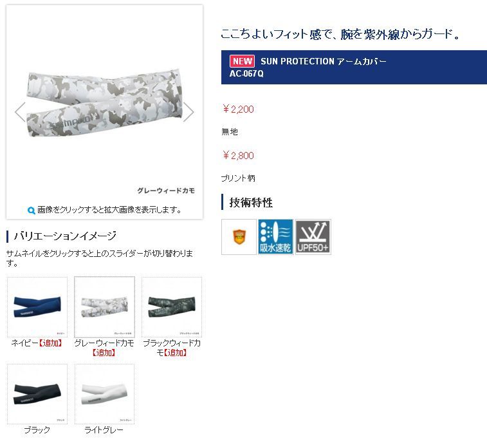The image size is (487, 443).
Task: Click the UPF50+ technology icon
Action: tap(313, 237)
